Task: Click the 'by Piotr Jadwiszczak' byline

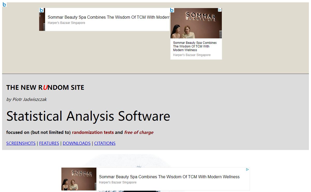Action: (x=26, y=99)
